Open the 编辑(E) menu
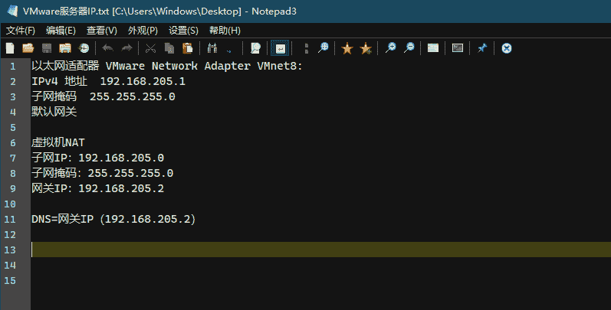Screen dimensions: 611x310 click(x=61, y=31)
